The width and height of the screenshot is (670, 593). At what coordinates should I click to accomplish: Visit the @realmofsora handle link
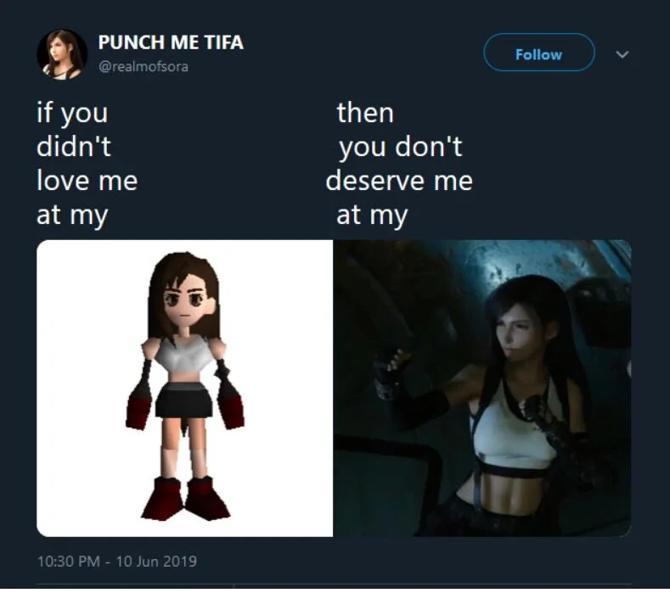(144, 67)
